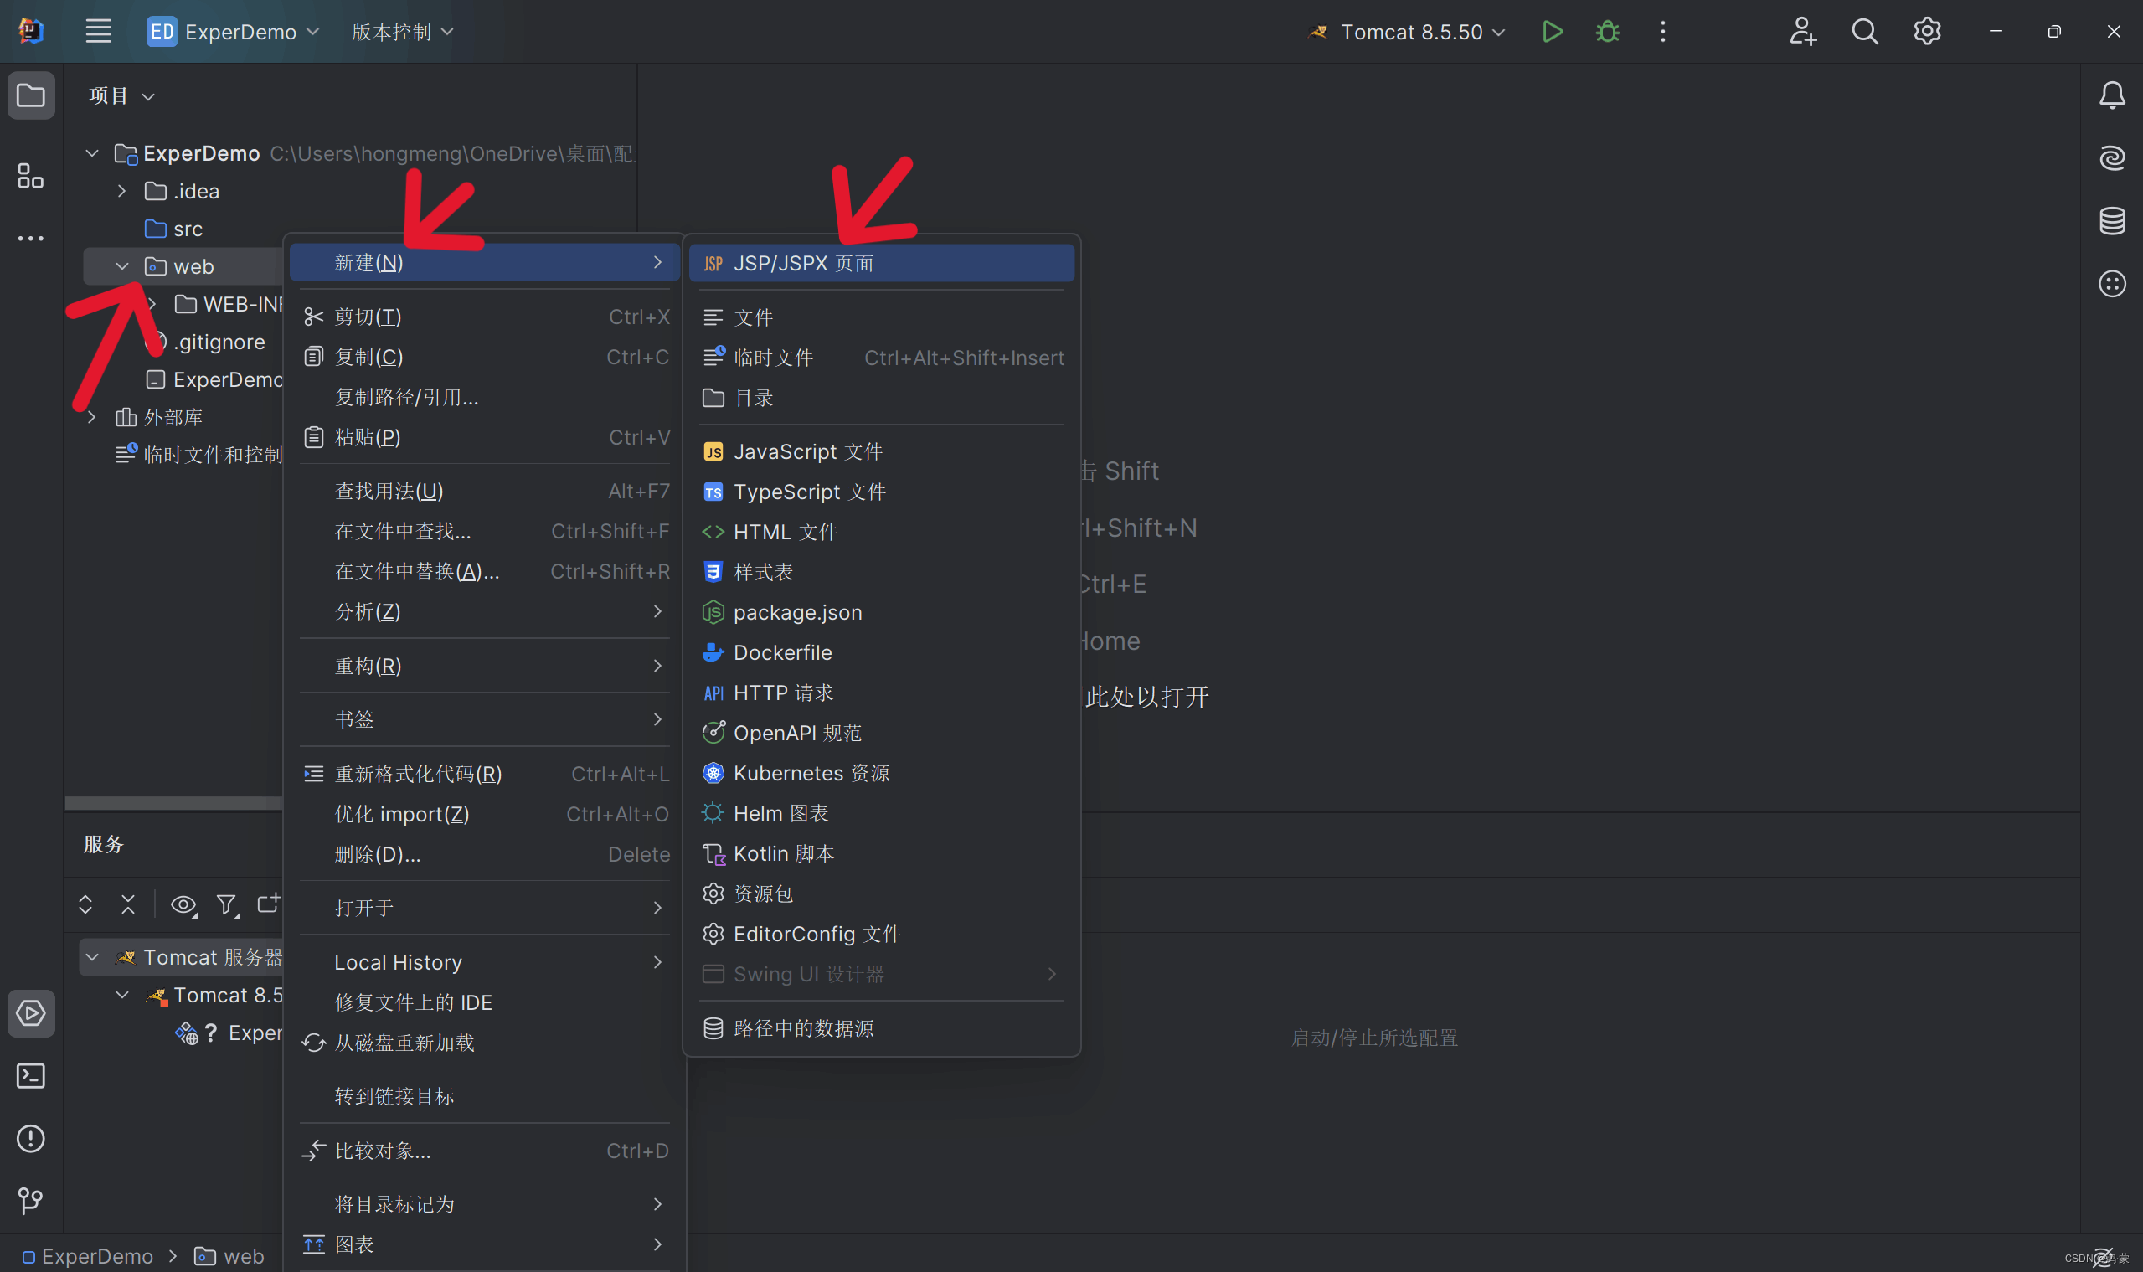The height and width of the screenshot is (1272, 2143).
Task: Select 删除(D)... in context menu
Action: pyautogui.click(x=485, y=855)
